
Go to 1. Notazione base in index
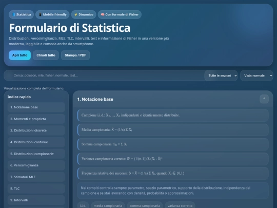point(36,107)
